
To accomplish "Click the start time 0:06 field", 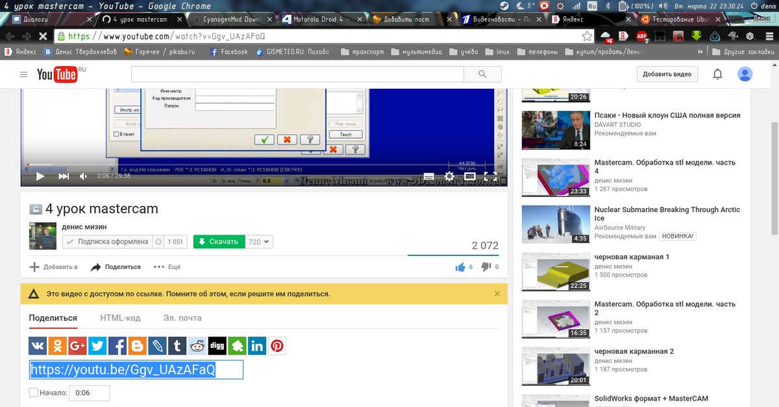I will tap(90, 393).
